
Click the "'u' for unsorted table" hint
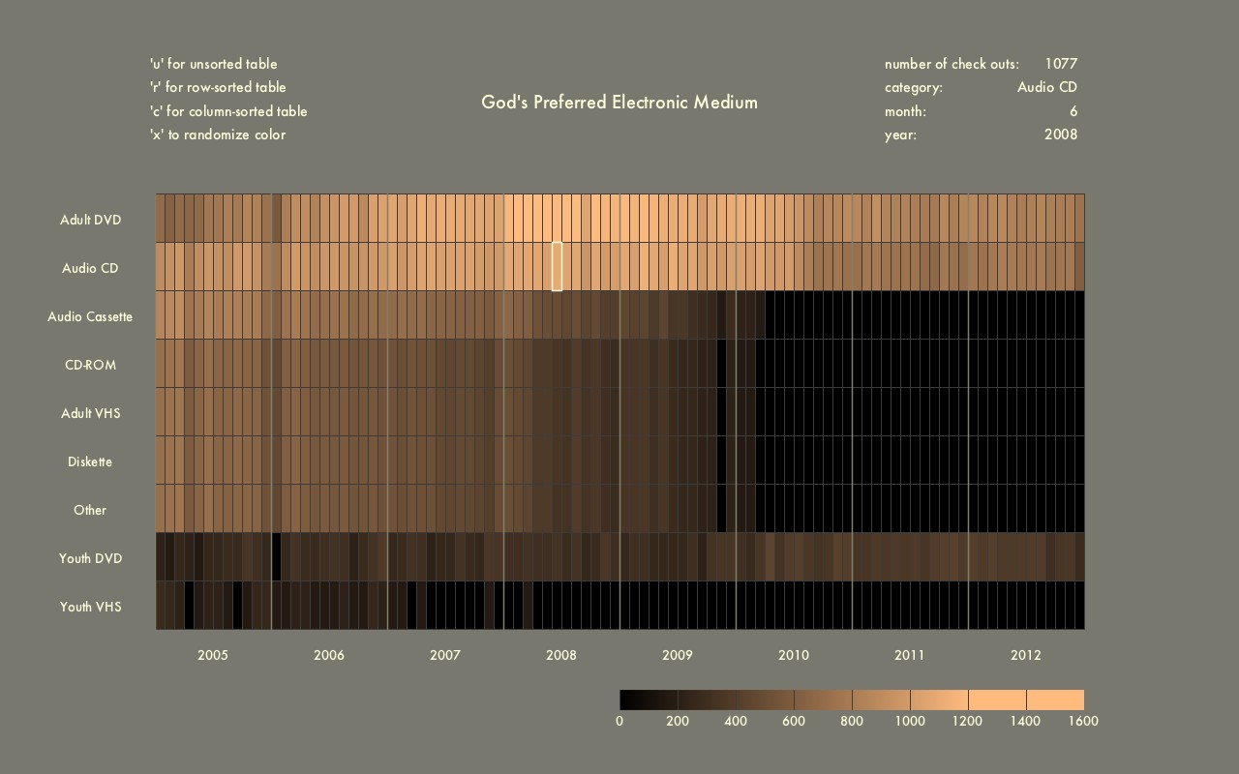pyautogui.click(x=213, y=64)
